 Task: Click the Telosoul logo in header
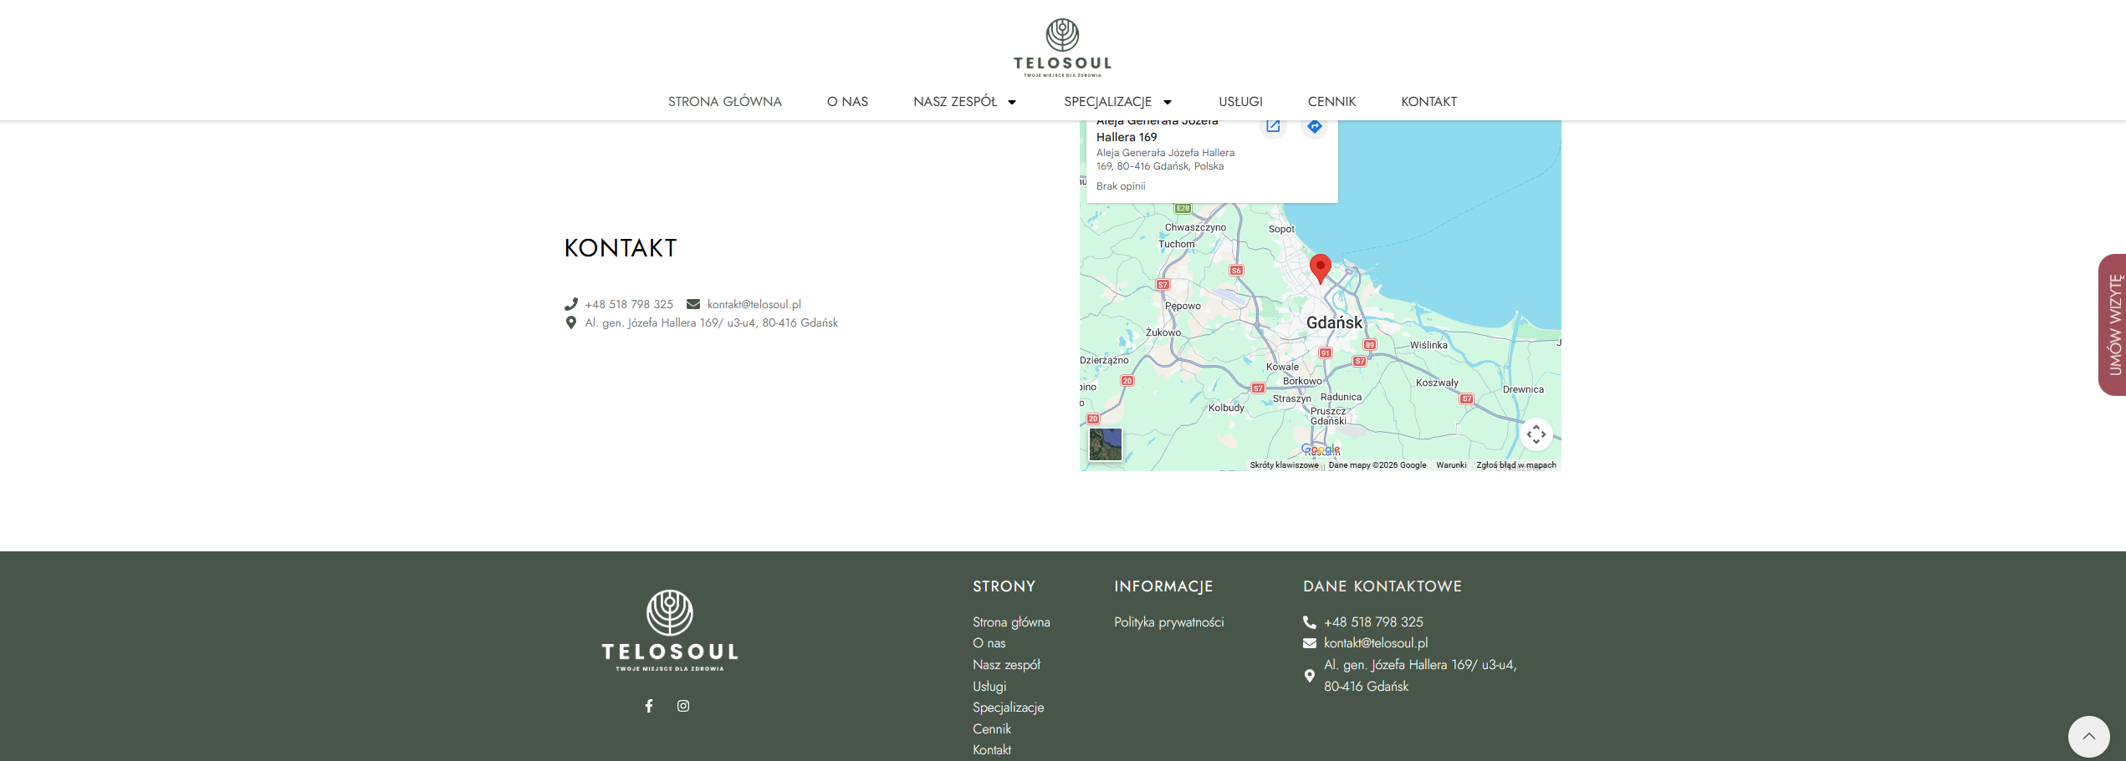(x=1062, y=48)
